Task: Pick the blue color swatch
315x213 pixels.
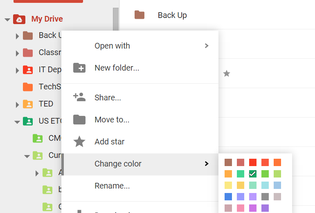Action: [x=228, y=197]
